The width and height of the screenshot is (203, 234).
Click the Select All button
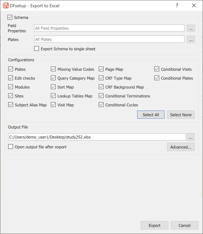(151, 115)
